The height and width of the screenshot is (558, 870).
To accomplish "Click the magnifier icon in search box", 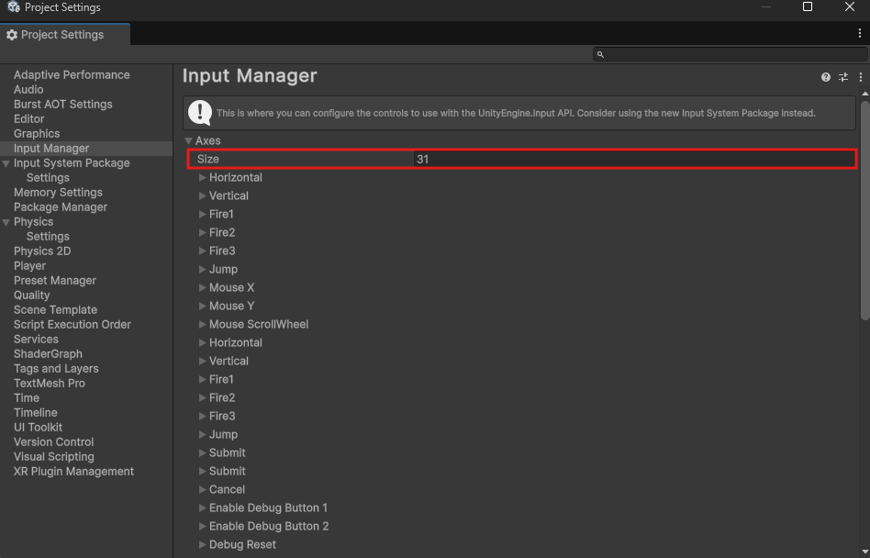I will [x=600, y=54].
